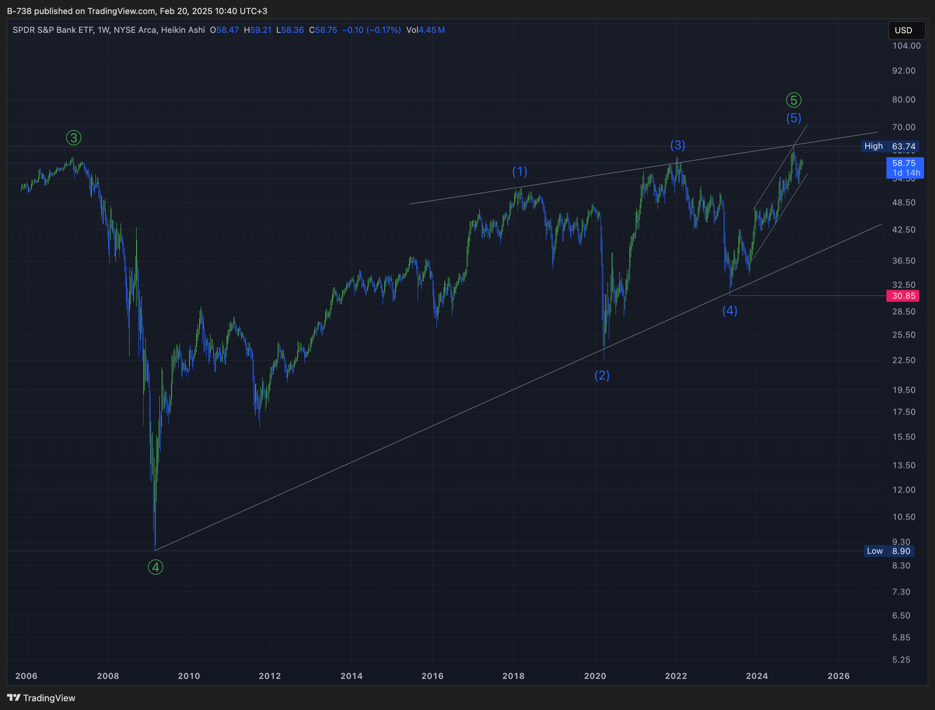Click the 12.00 price axis label
This screenshot has width=935, height=710.
(x=904, y=489)
